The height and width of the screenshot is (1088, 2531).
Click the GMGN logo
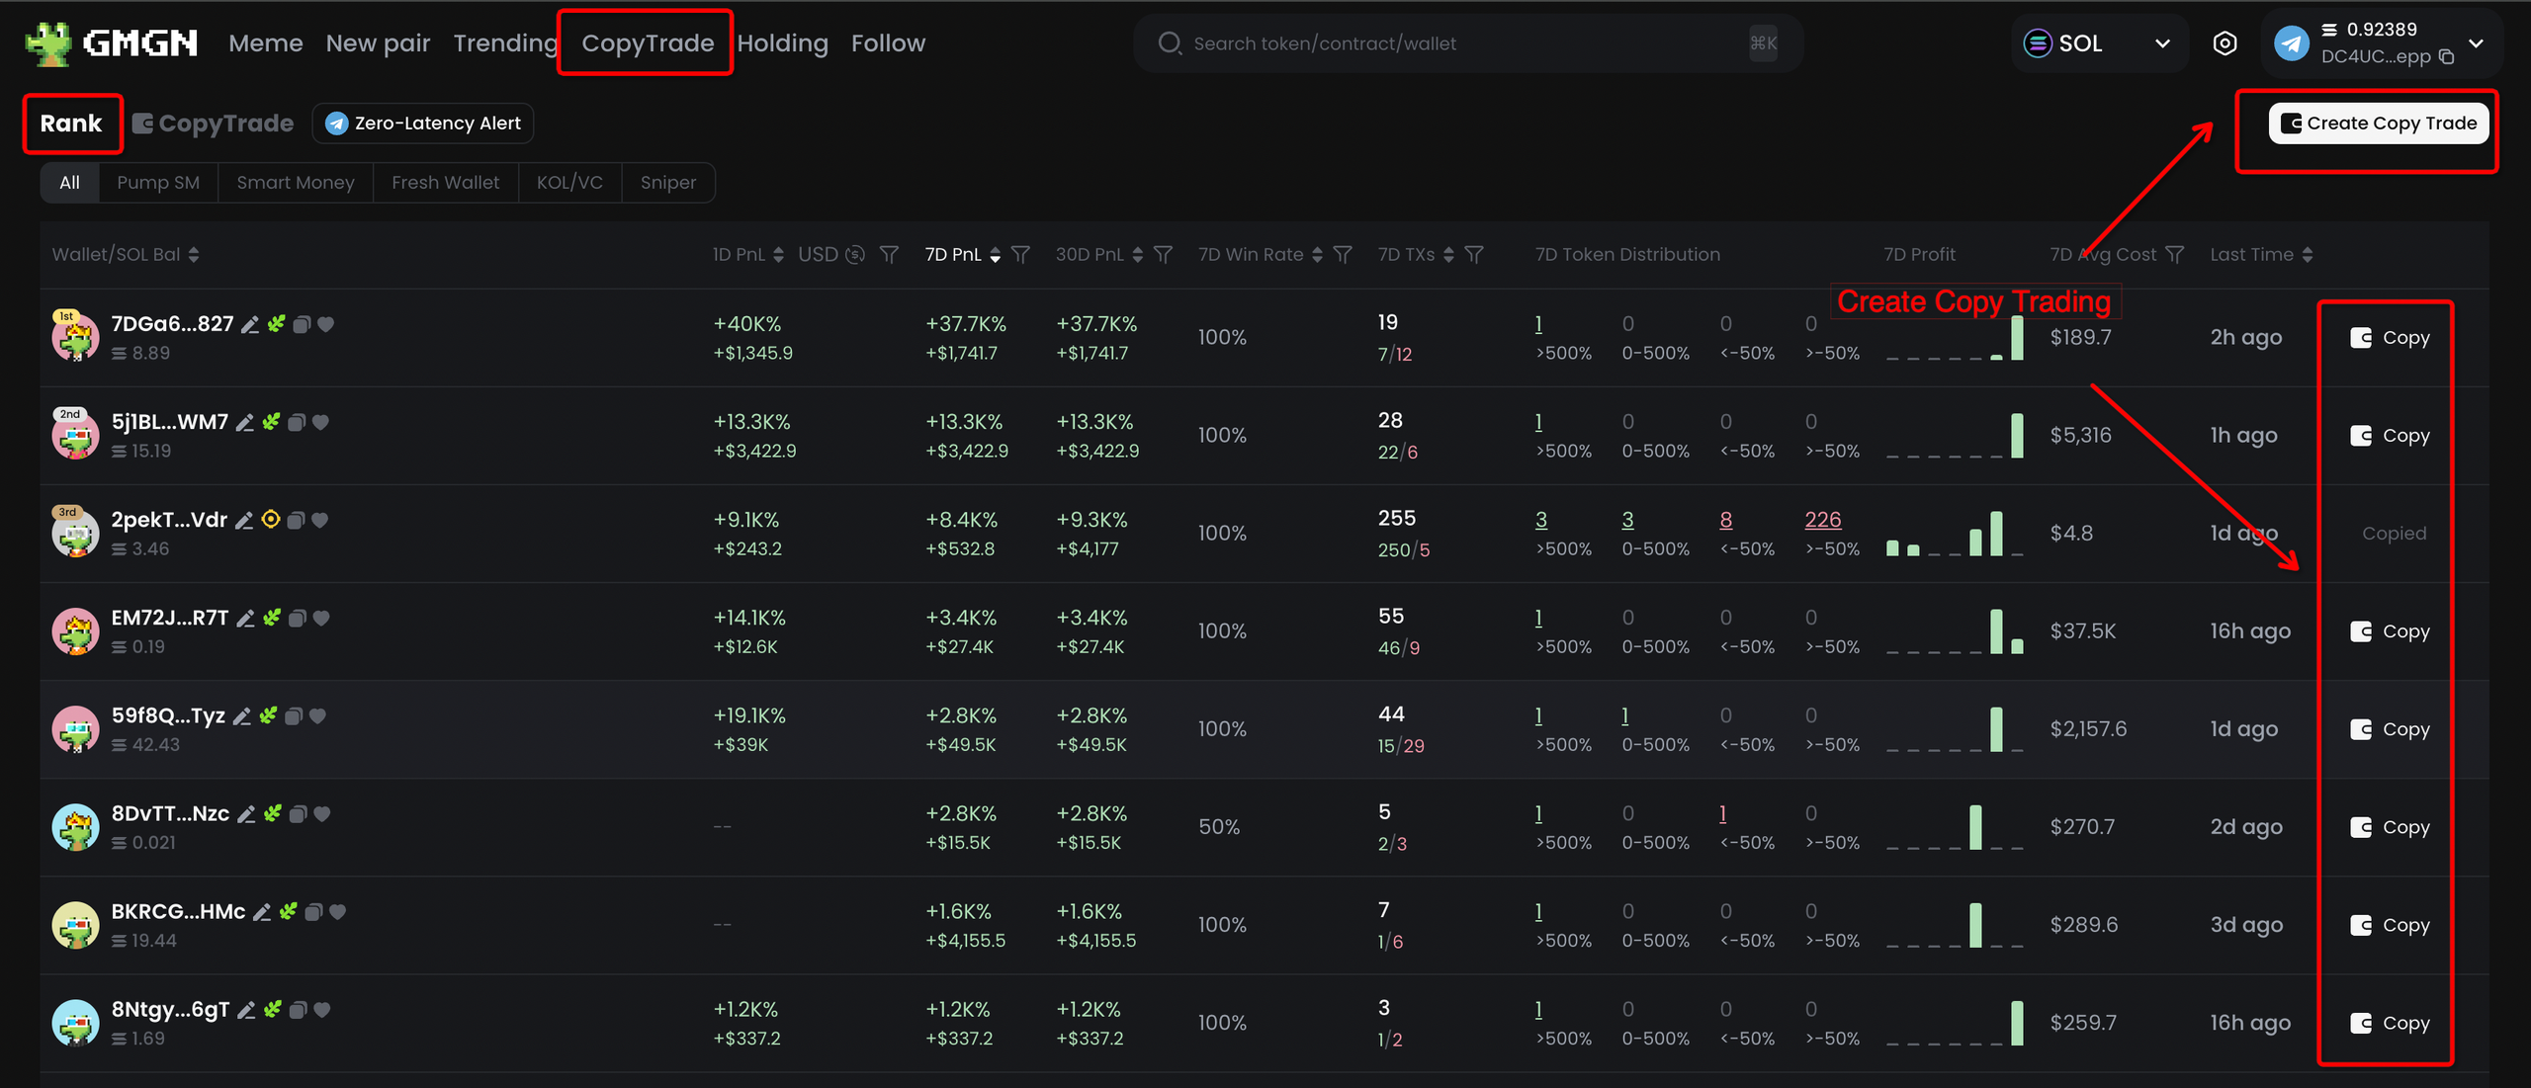[112, 43]
